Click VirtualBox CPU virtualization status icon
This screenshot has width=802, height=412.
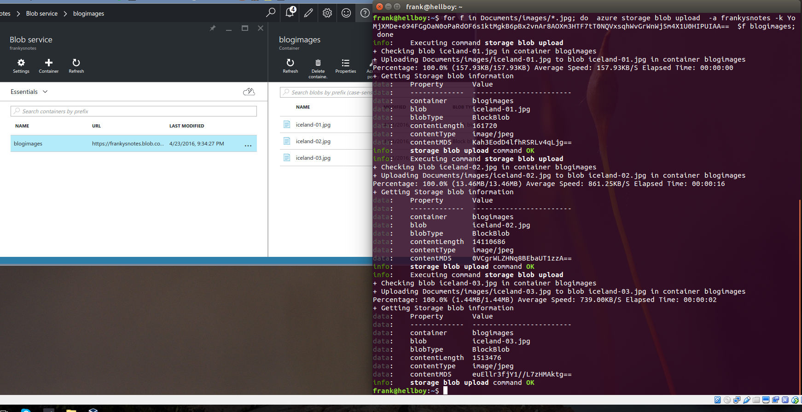[785, 400]
